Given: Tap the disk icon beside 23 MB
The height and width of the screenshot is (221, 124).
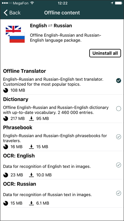Looking at the screenshot, I should pyautogui.click(x=6, y=175).
